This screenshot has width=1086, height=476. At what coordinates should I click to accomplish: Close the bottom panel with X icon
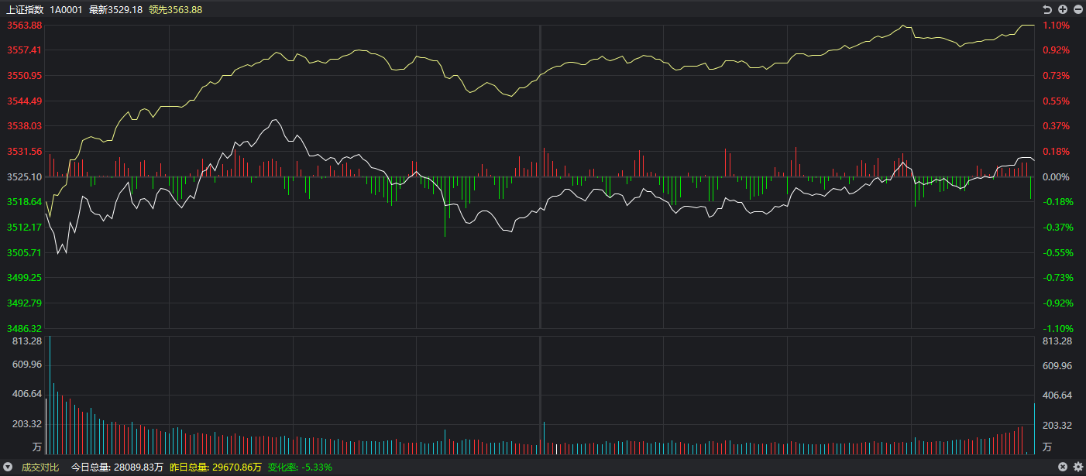[1064, 467]
